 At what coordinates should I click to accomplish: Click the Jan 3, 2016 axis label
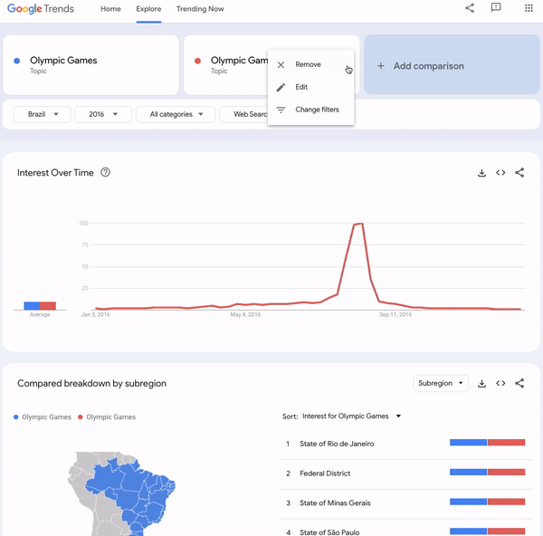tap(95, 314)
